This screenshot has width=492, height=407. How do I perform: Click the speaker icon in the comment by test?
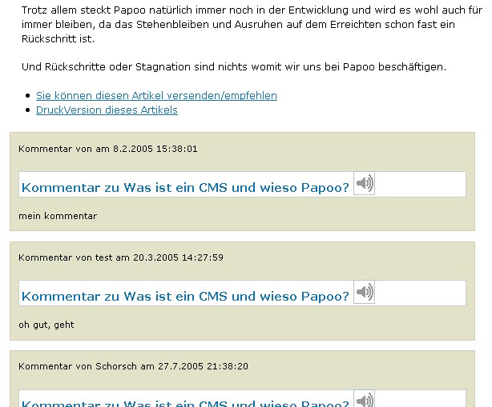pyautogui.click(x=365, y=292)
